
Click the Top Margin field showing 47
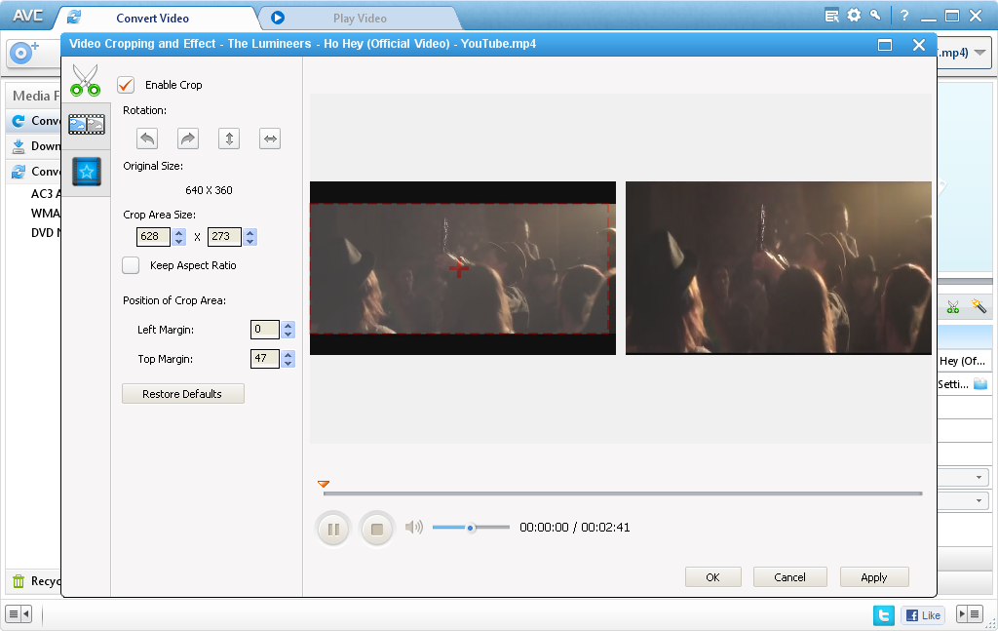click(265, 359)
